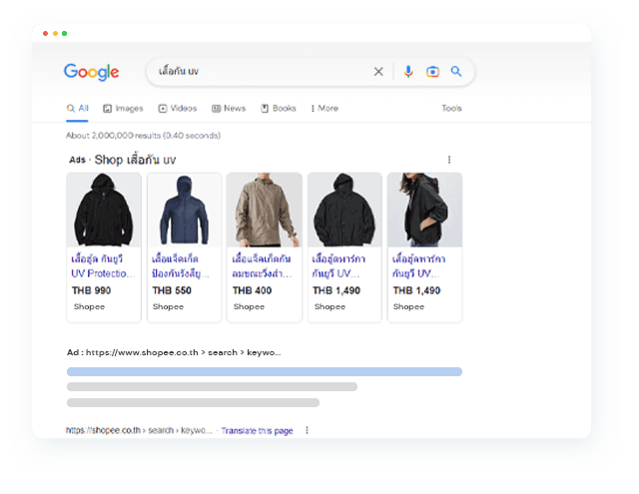Screen dimensions: 639x494
Task: Click the Google logo
Action: (91, 72)
